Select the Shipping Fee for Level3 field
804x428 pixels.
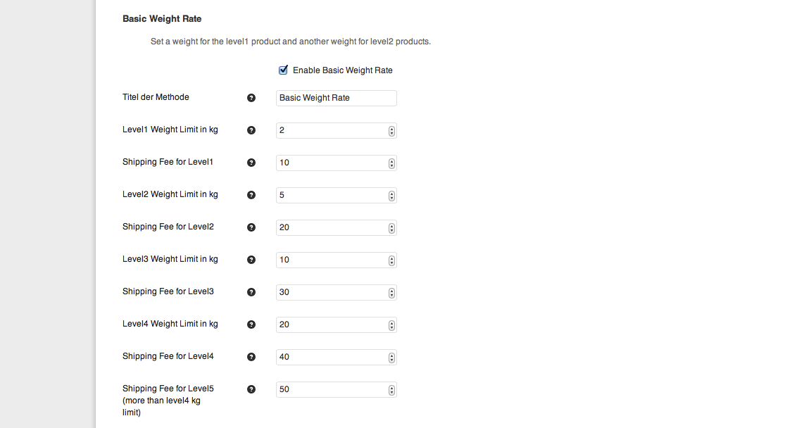(337, 292)
